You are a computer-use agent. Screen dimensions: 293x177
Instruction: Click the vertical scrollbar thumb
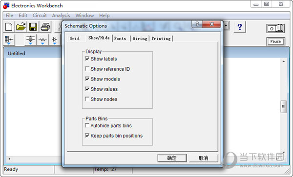pos(283,107)
